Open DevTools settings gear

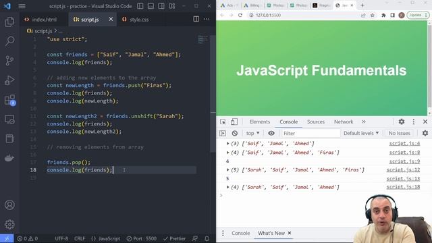click(402, 122)
